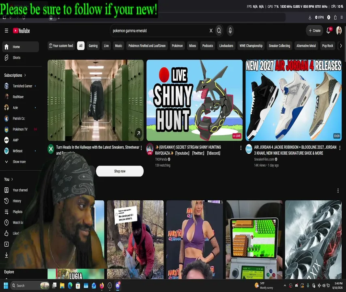Select the Sneaker Collecting chip
346x292 pixels.
click(279, 46)
